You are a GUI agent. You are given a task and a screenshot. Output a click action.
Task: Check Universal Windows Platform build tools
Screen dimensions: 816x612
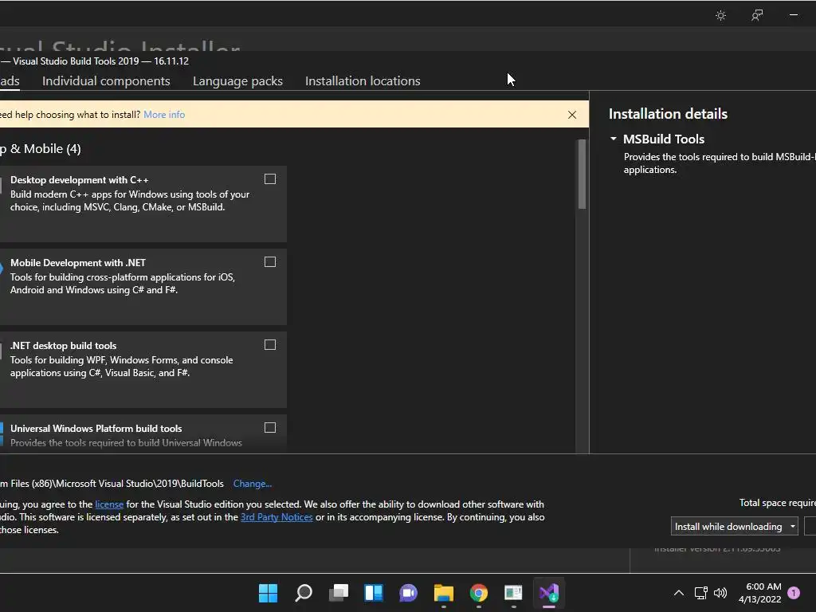(x=270, y=427)
